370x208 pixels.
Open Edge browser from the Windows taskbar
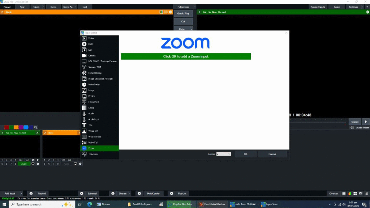pyautogui.click(x=90, y=204)
